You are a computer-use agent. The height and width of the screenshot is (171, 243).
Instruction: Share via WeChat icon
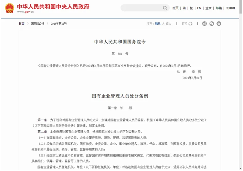(212, 24)
